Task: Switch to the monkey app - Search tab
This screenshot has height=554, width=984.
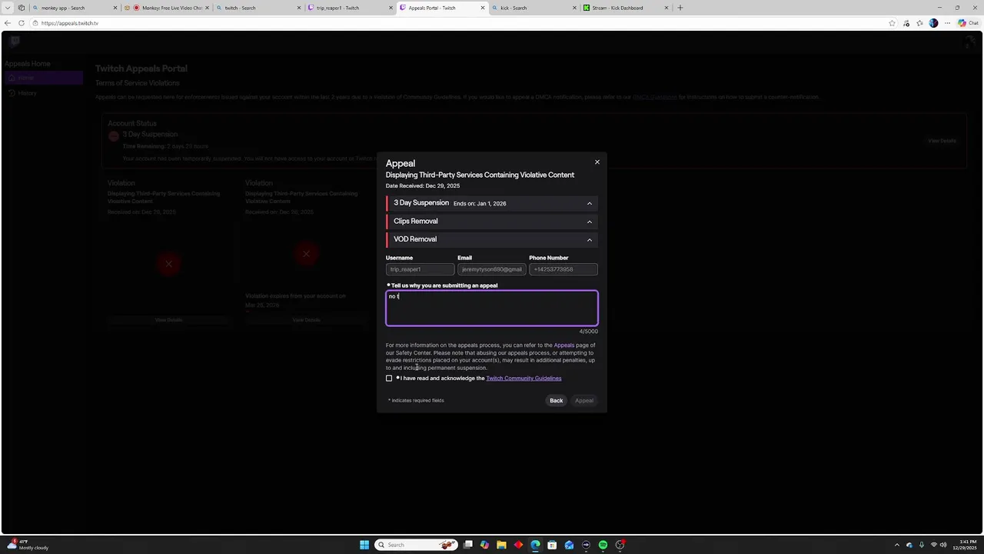Action: click(x=75, y=8)
